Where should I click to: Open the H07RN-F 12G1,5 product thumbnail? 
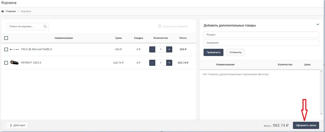click(14, 63)
